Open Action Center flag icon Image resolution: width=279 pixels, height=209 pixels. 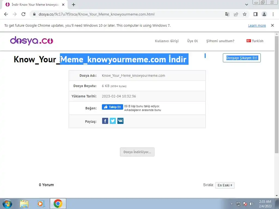(x=245, y=204)
